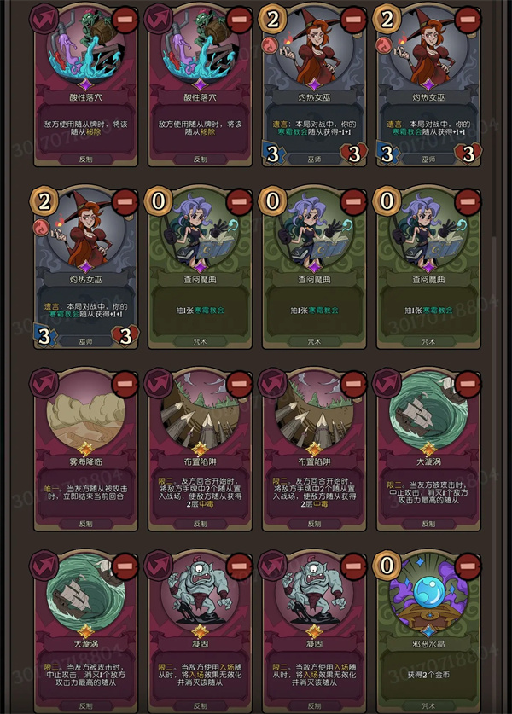
Task: Select the 雾海降临 card name banner
Action: (x=85, y=461)
